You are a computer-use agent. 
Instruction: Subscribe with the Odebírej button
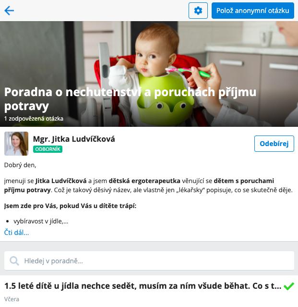(274, 144)
